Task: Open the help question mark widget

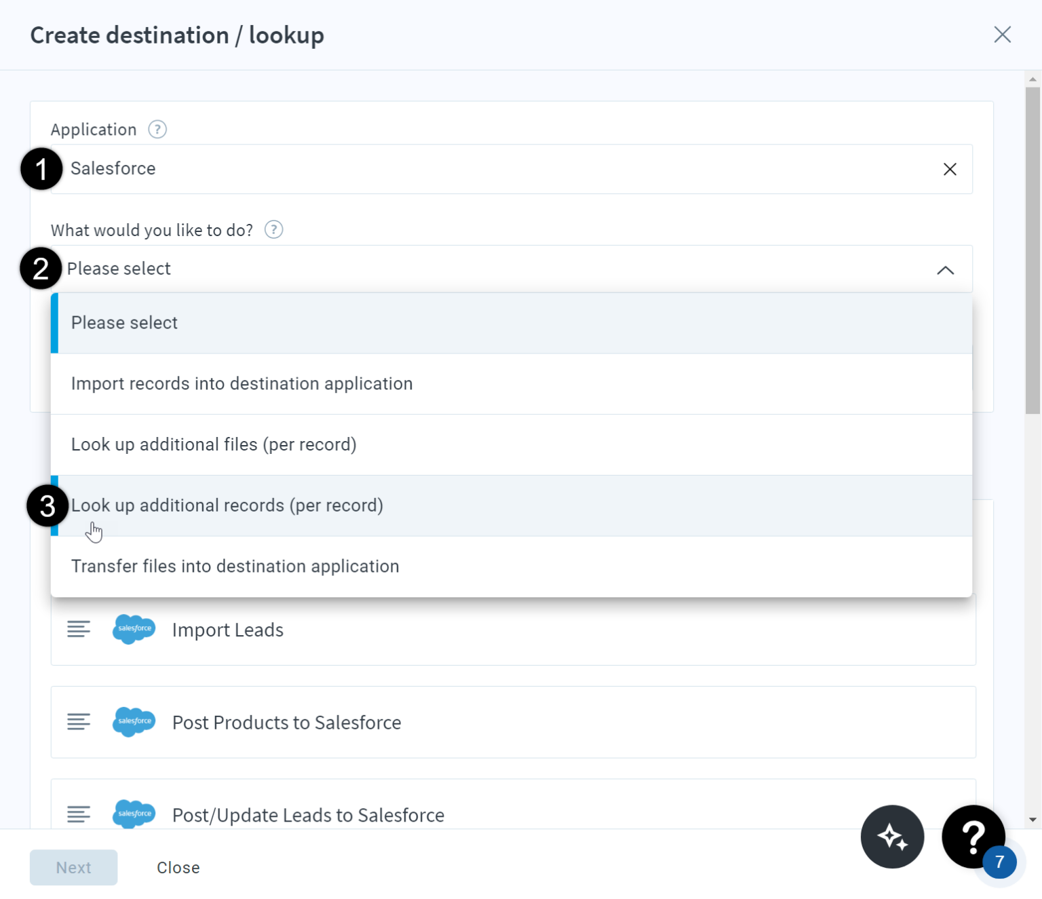Action: click(x=973, y=837)
